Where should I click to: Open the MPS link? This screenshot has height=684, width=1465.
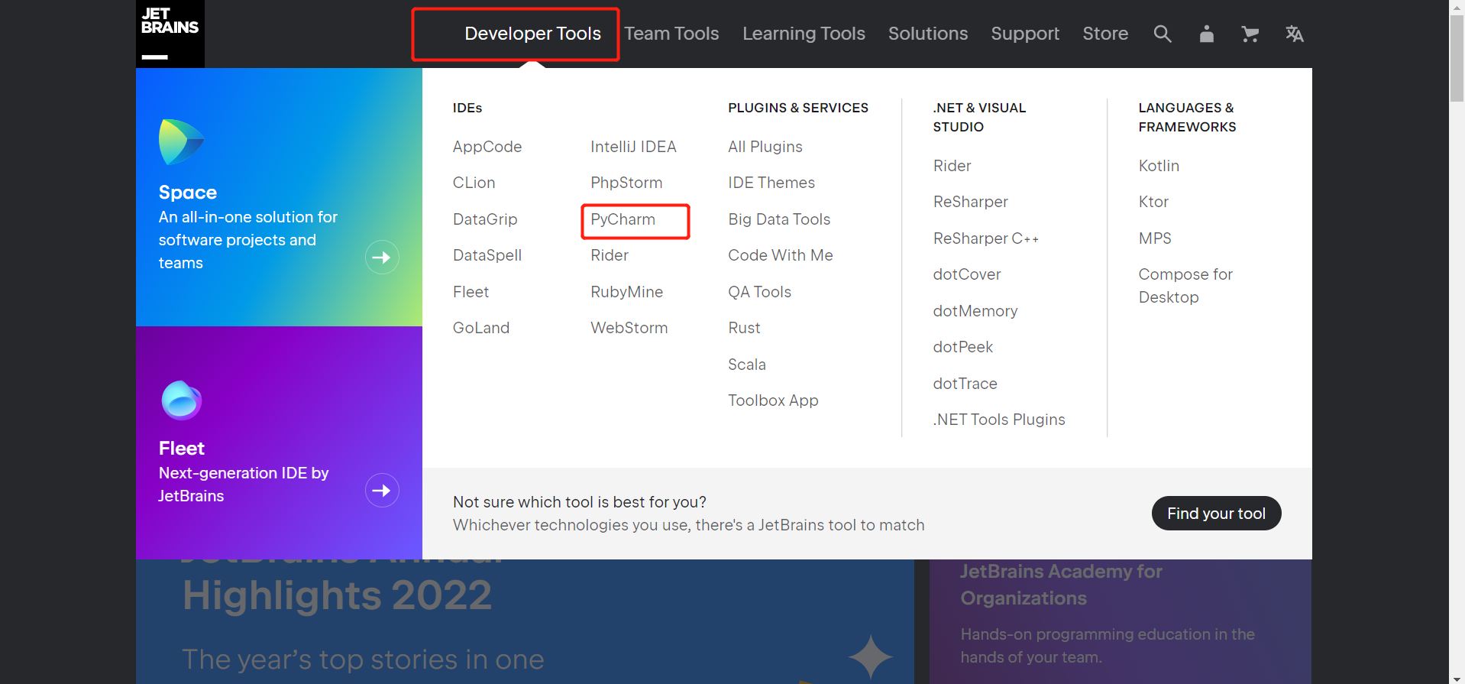point(1155,238)
